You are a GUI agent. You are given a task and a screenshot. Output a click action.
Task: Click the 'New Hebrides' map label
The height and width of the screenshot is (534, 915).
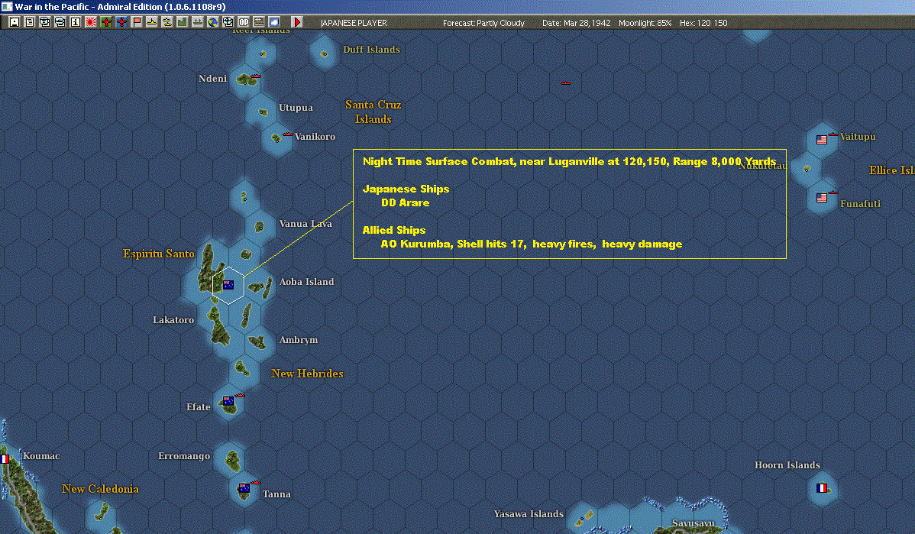click(x=307, y=374)
